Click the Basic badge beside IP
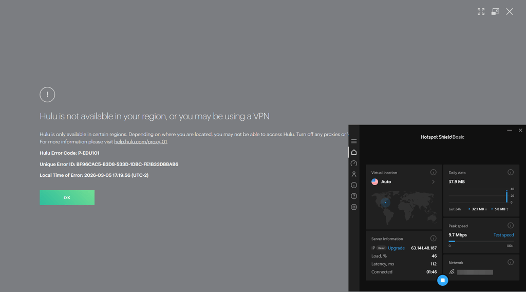Screen dimensions: 526x292 (x=381, y=248)
